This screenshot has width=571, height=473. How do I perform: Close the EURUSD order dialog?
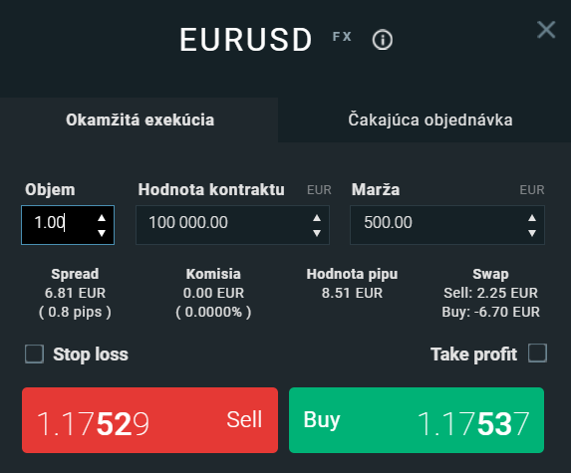tap(546, 30)
